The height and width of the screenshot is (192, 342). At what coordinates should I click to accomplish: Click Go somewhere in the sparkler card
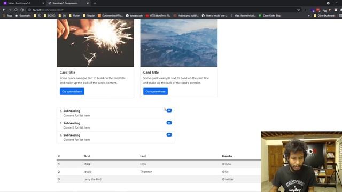click(72, 91)
